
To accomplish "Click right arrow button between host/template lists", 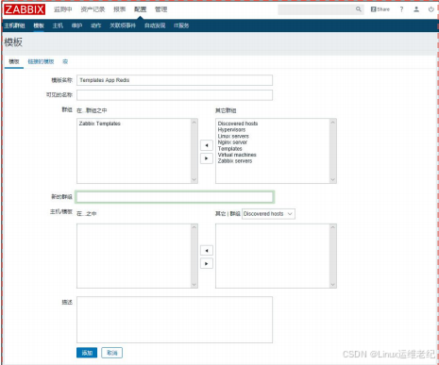I will pyautogui.click(x=207, y=263).
